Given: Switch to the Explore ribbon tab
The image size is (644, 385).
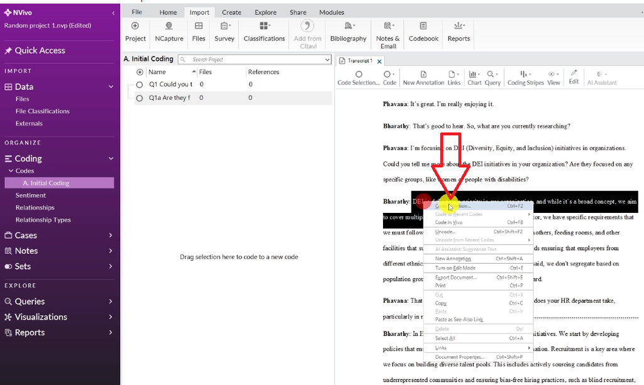Looking at the screenshot, I should [x=265, y=13].
